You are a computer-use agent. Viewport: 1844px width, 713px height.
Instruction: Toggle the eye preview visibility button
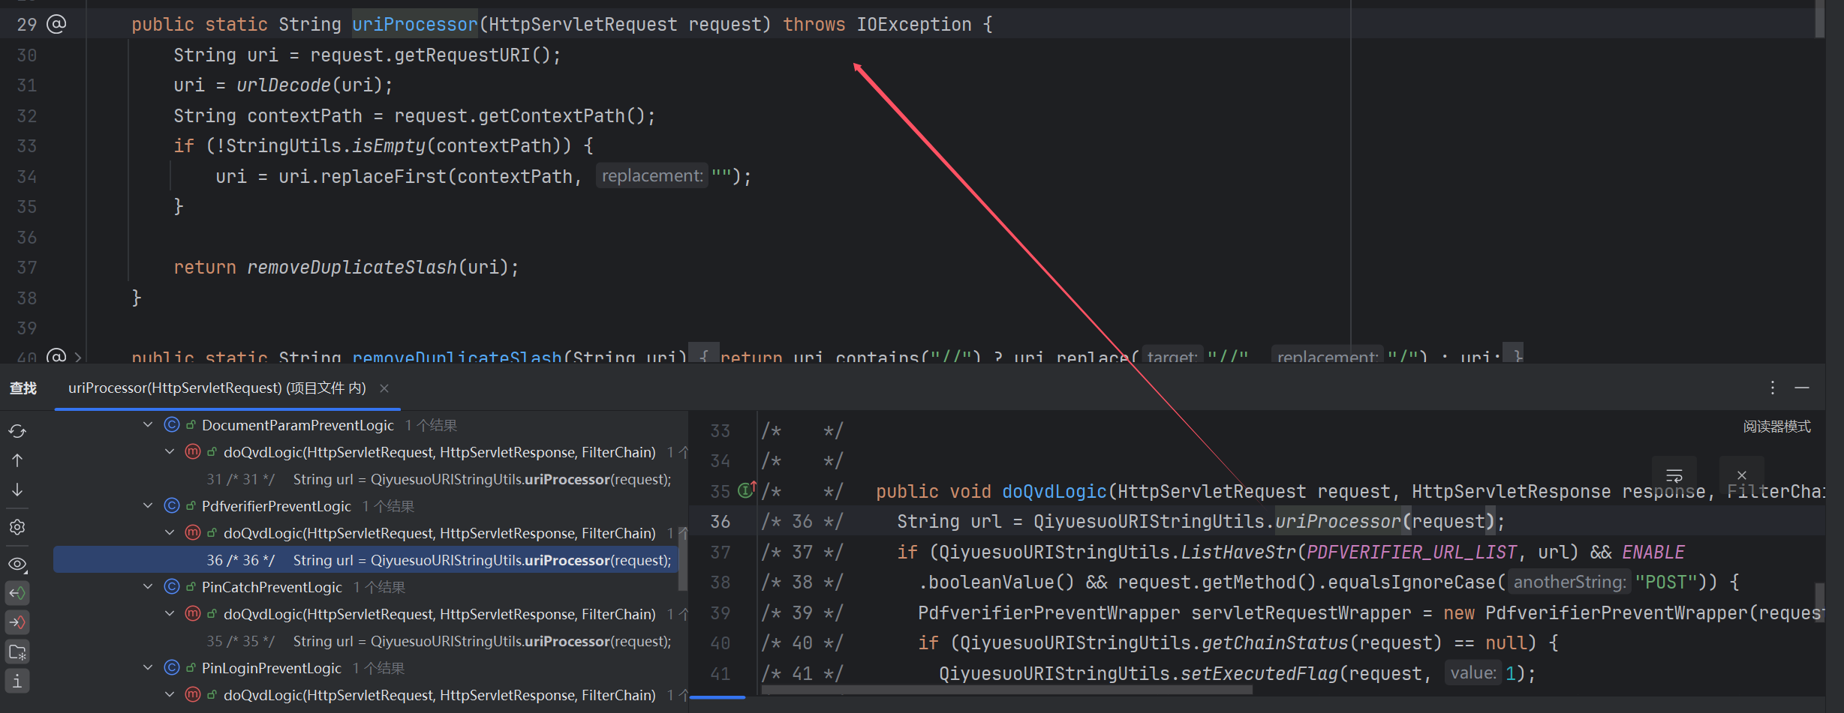[17, 564]
